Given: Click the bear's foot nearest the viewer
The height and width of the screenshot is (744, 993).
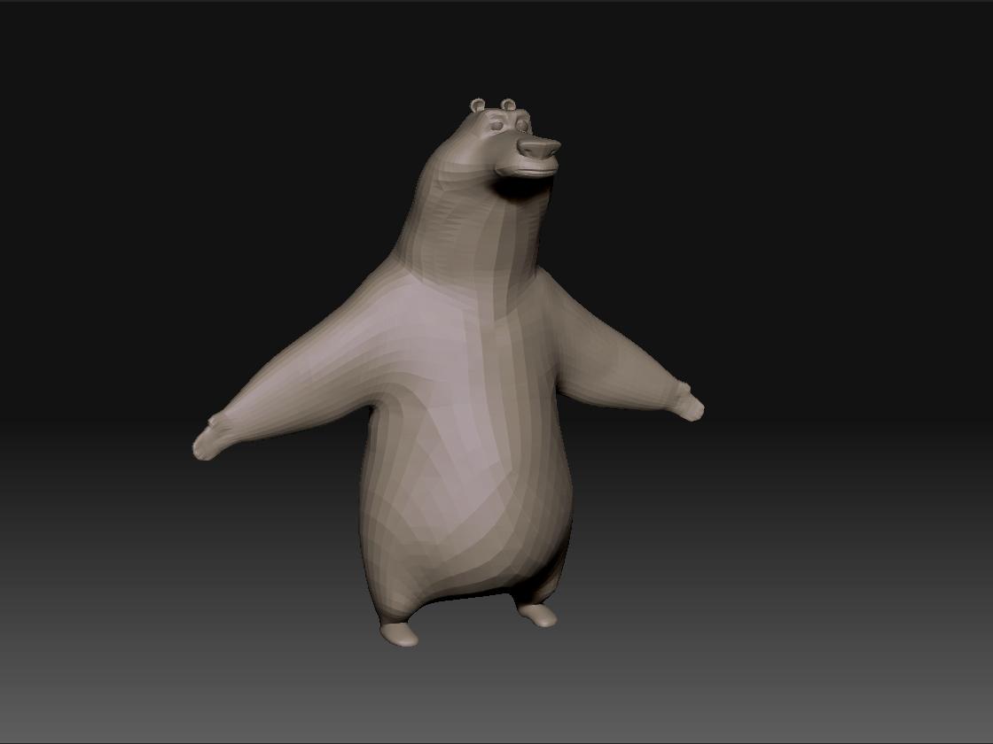Looking at the screenshot, I should click(x=399, y=634).
